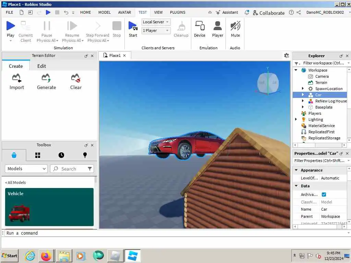The height and width of the screenshot is (263, 351).
Task: Switch to the MODEL ribbon tab
Action: [105, 12]
